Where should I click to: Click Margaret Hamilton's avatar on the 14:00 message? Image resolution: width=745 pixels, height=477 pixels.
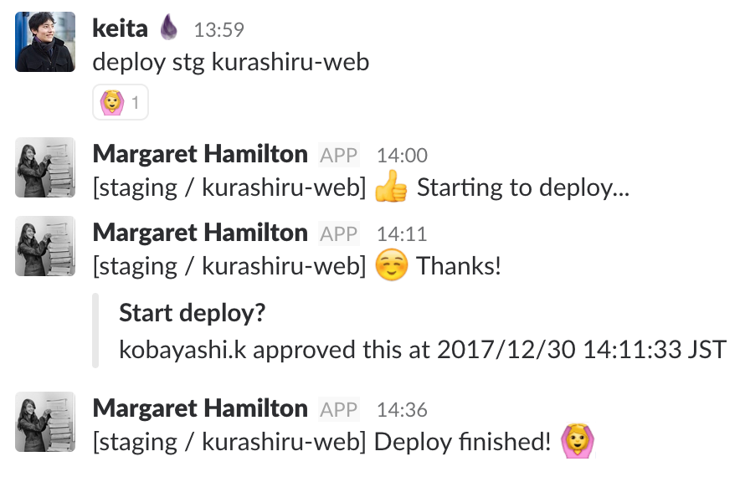[45, 167]
